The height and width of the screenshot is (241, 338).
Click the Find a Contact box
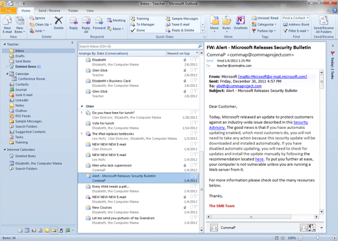(296, 18)
